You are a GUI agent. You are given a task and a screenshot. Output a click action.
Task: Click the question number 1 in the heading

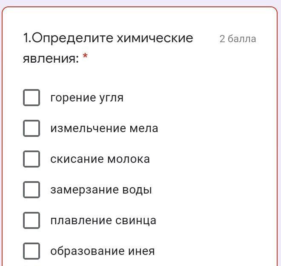(x=26, y=38)
